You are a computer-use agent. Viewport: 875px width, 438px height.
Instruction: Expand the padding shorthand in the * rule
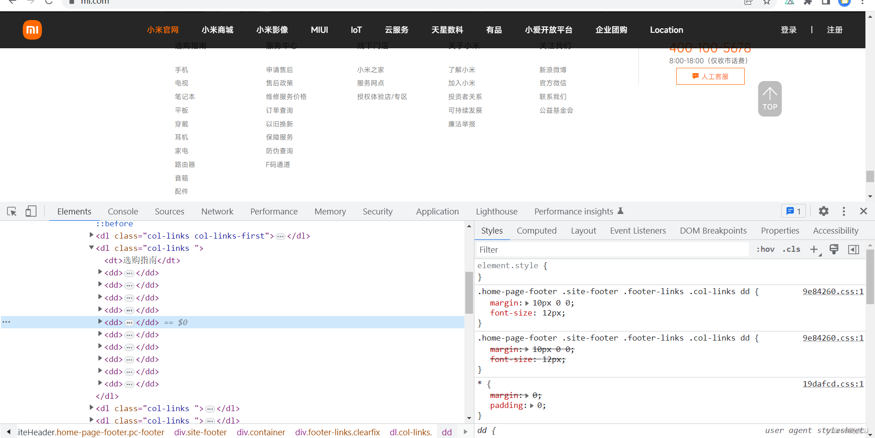pyautogui.click(x=532, y=406)
